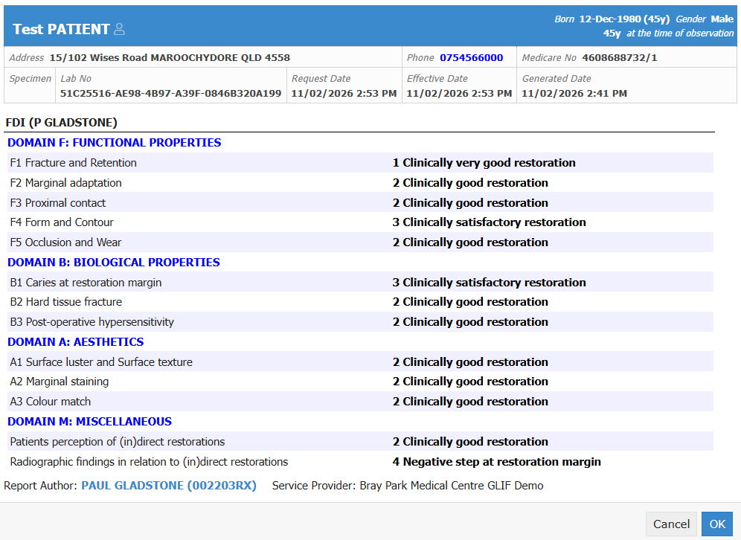Open phone number 0754566000 link
The width and height of the screenshot is (741, 540).
pyautogui.click(x=471, y=57)
